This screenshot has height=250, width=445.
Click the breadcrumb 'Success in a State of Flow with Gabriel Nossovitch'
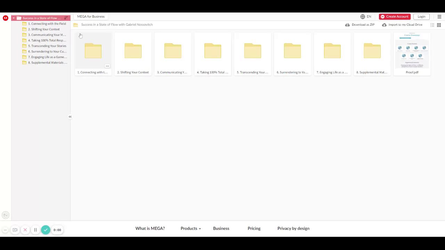coord(117,25)
